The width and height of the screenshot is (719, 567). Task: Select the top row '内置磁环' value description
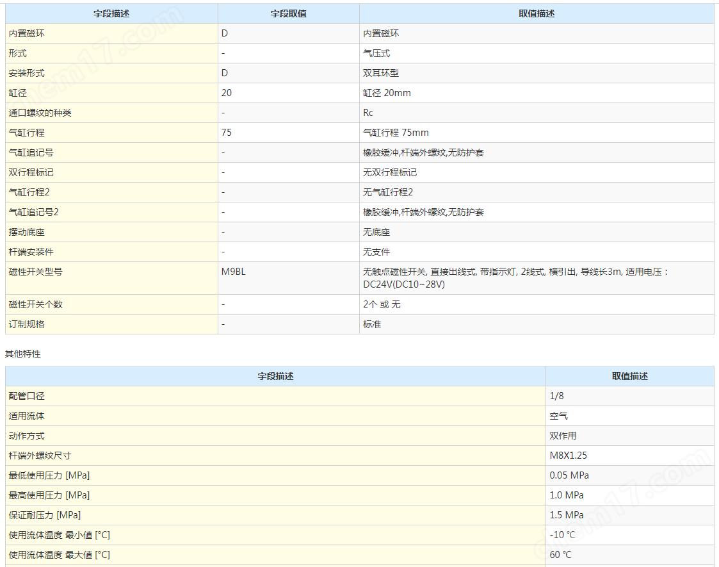(x=381, y=33)
